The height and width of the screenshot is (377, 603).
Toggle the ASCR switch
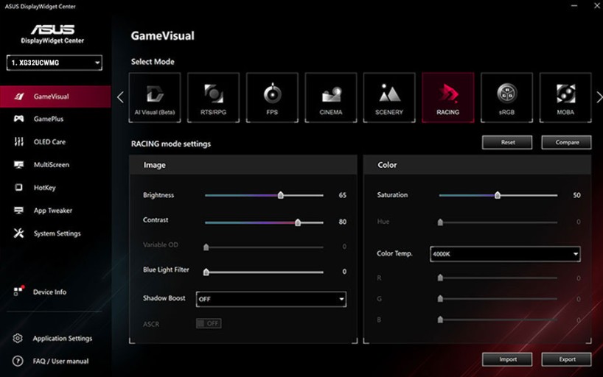(x=209, y=323)
